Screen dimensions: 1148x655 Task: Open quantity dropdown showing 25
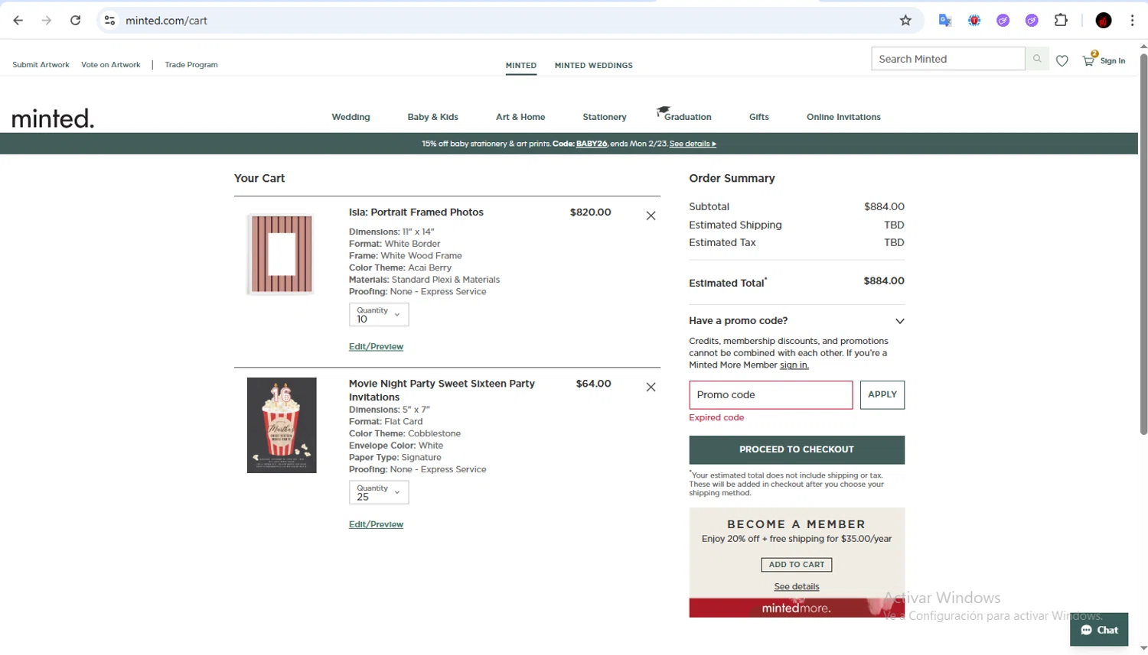click(x=379, y=492)
